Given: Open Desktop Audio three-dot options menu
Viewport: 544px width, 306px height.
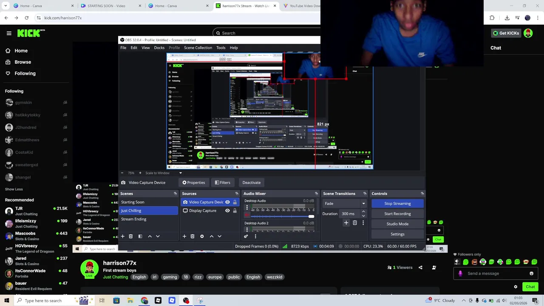Looking at the screenshot, I should (x=247, y=208).
